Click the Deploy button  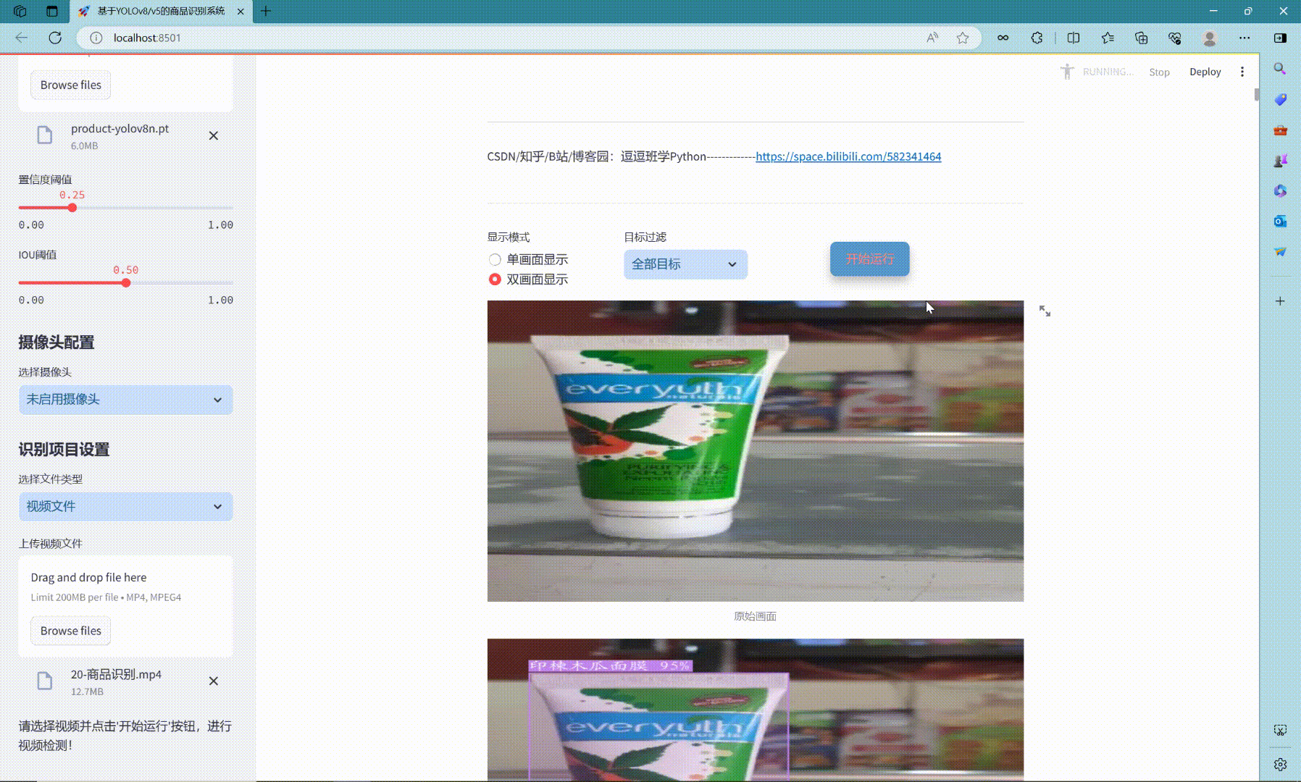[1205, 72]
